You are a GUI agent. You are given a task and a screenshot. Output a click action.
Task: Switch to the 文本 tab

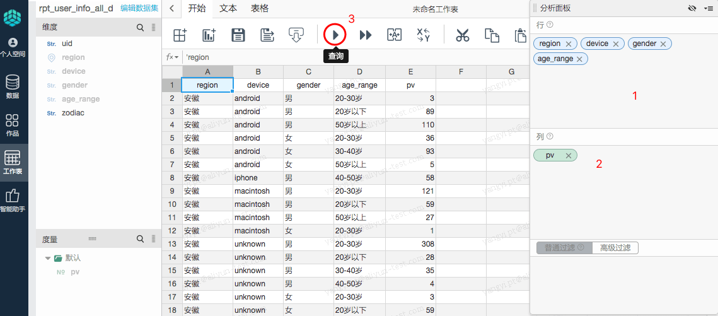point(228,8)
